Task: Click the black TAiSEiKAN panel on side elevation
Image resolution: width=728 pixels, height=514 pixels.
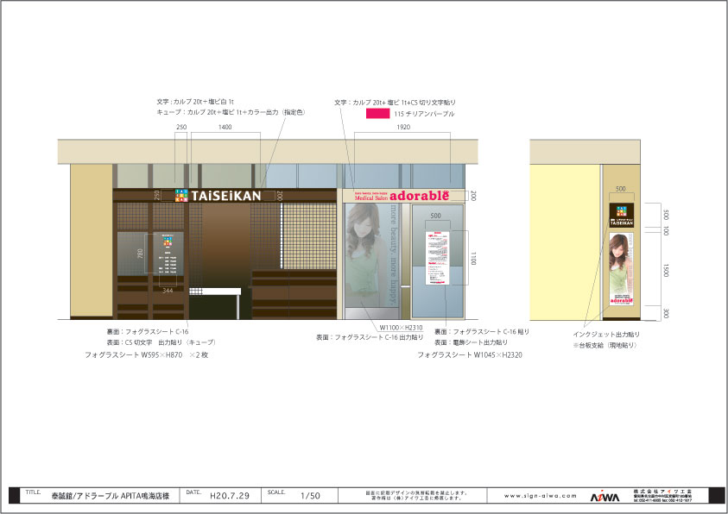Action: [x=621, y=215]
